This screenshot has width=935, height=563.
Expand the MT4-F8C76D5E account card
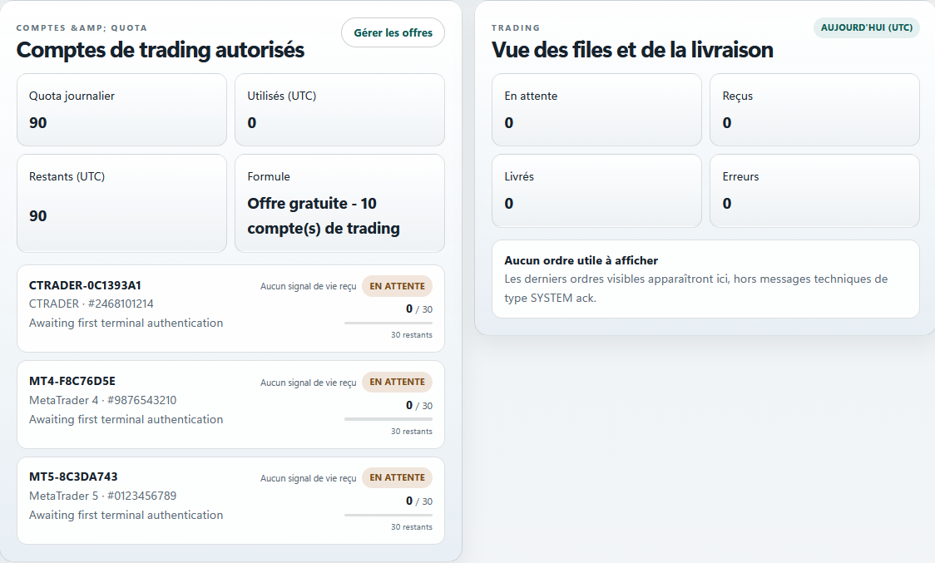click(x=230, y=404)
